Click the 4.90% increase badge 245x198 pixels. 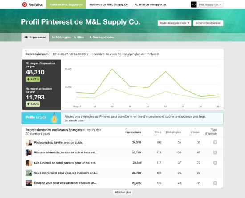(x=33, y=104)
